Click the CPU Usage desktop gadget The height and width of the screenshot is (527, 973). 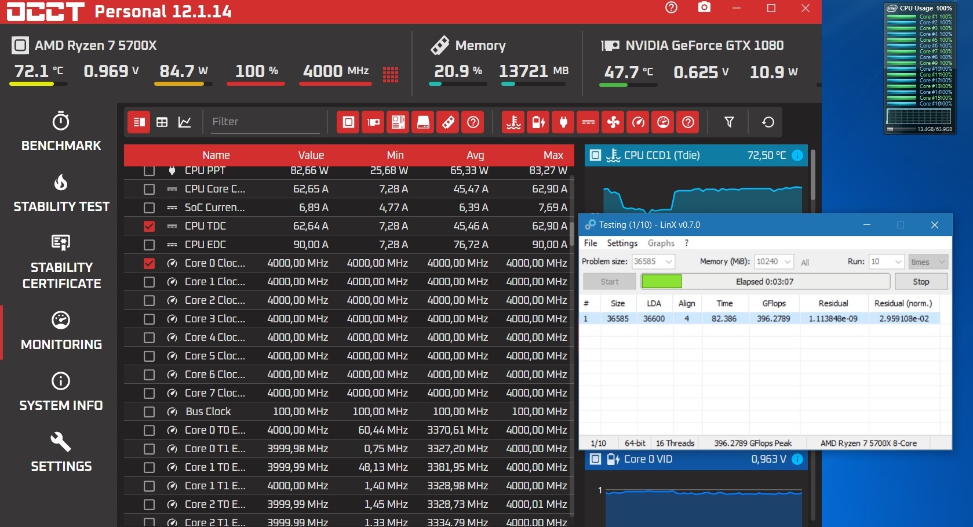pos(920,68)
